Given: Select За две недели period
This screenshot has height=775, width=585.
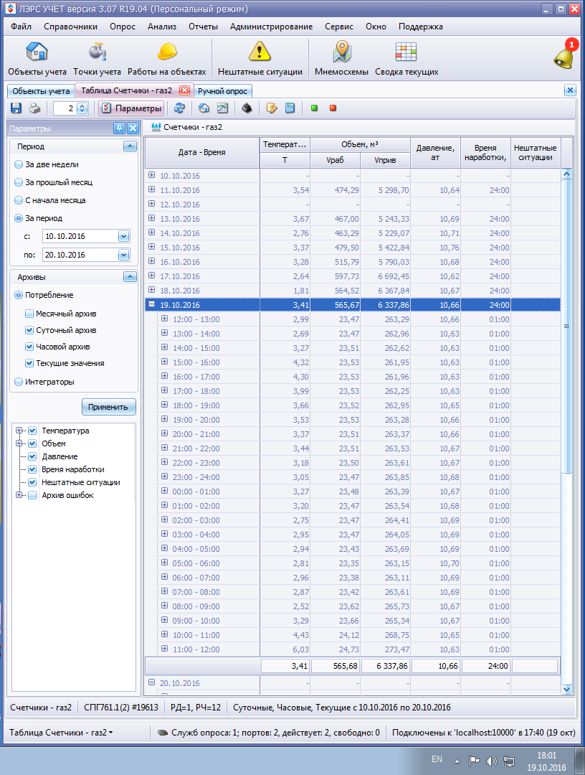Looking at the screenshot, I should [x=47, y=164].
